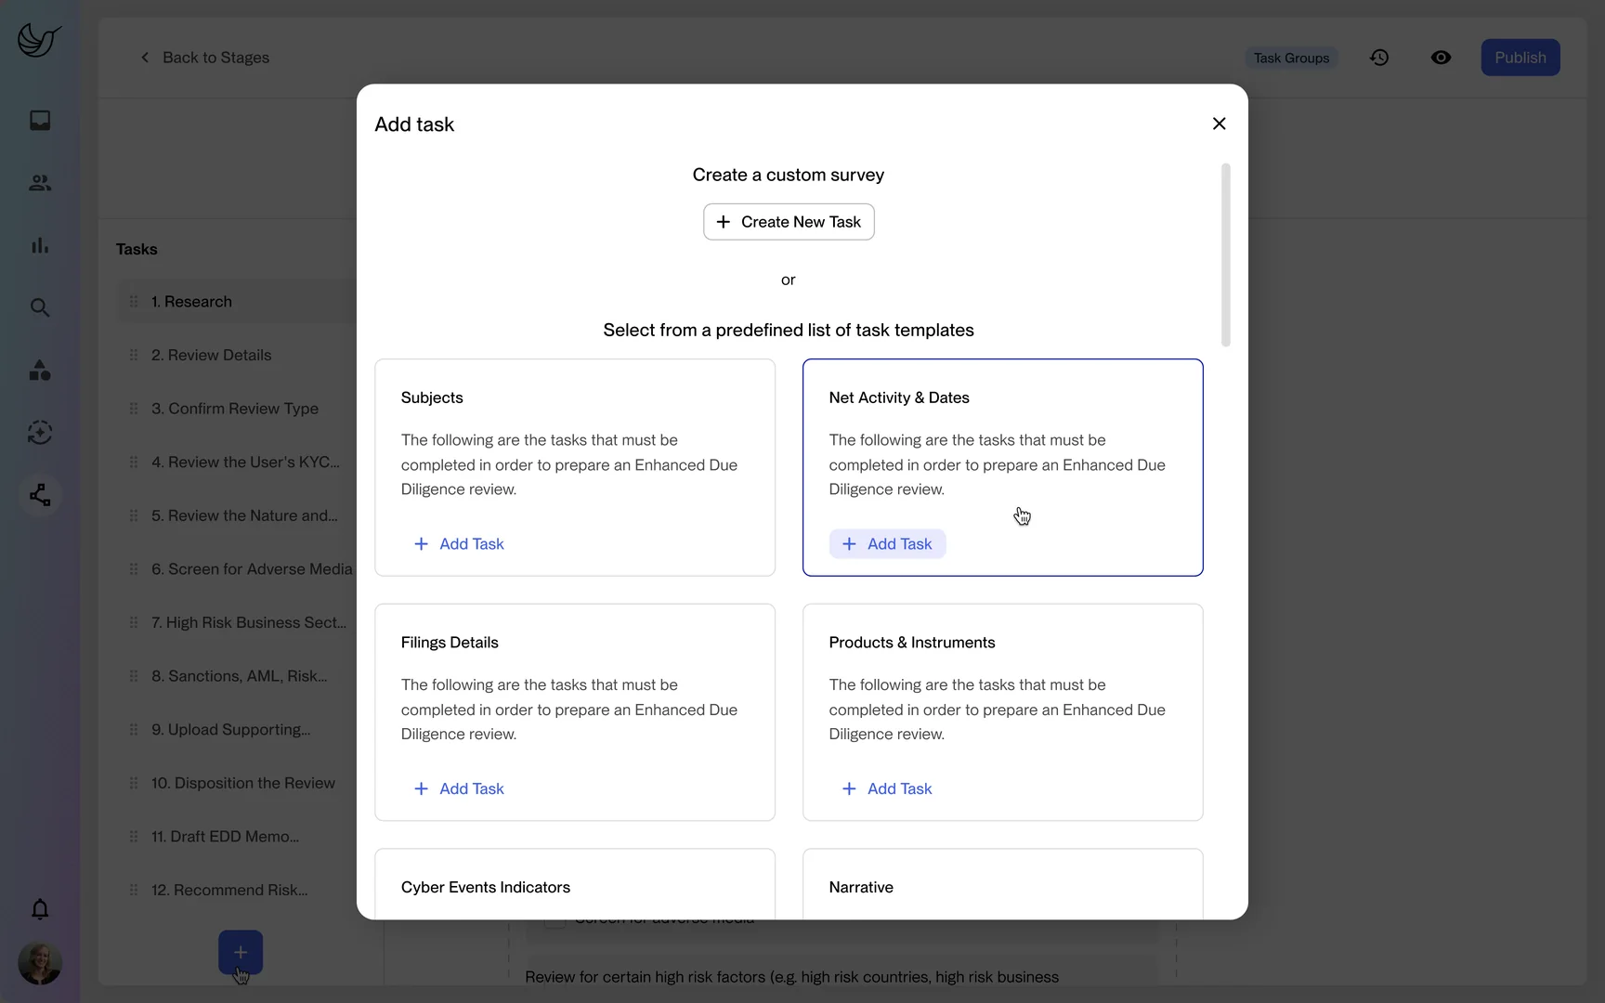
Task: Click the drag handle of 10. Disposition the Review
Action: pyautogui.click(x=134, y=783)
